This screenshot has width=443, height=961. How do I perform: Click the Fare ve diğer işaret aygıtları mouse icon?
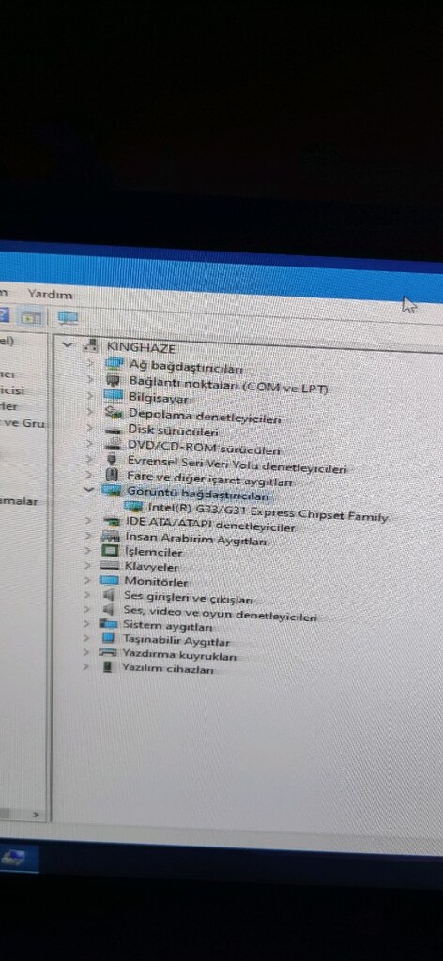coord(112,475)
